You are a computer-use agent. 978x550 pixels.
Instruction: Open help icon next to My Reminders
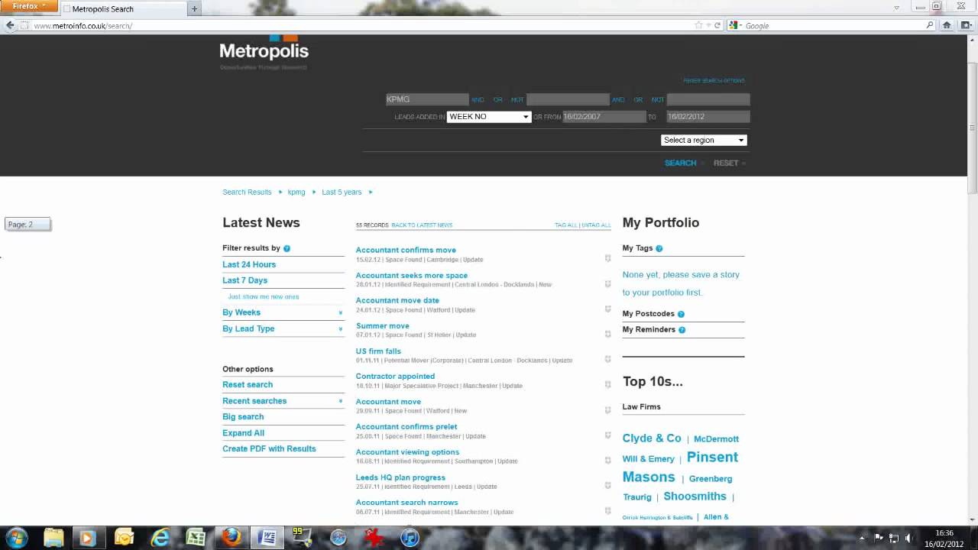[682, 330]
